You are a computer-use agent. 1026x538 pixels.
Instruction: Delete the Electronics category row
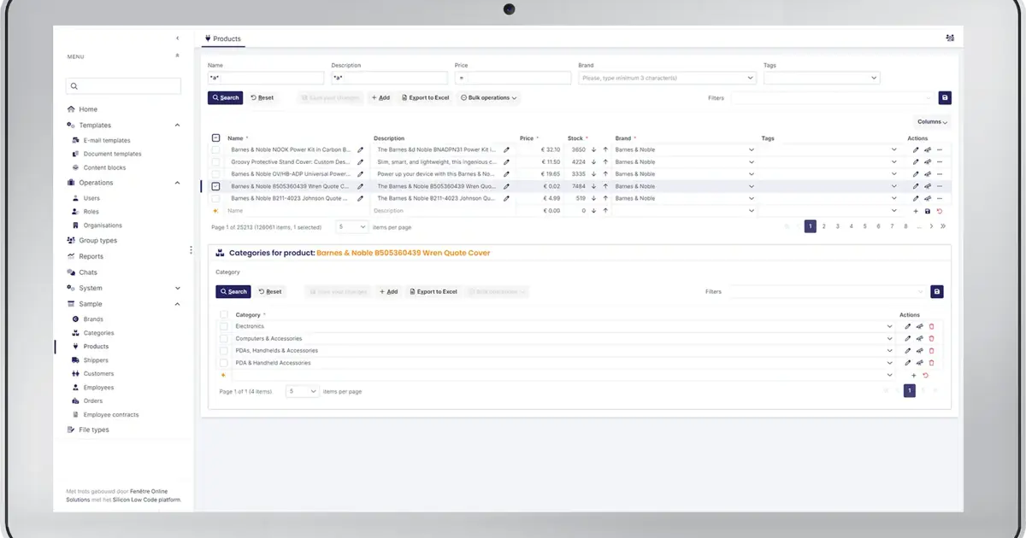point(932,326)
